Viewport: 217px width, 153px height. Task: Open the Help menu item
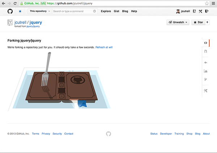point(134,11)
